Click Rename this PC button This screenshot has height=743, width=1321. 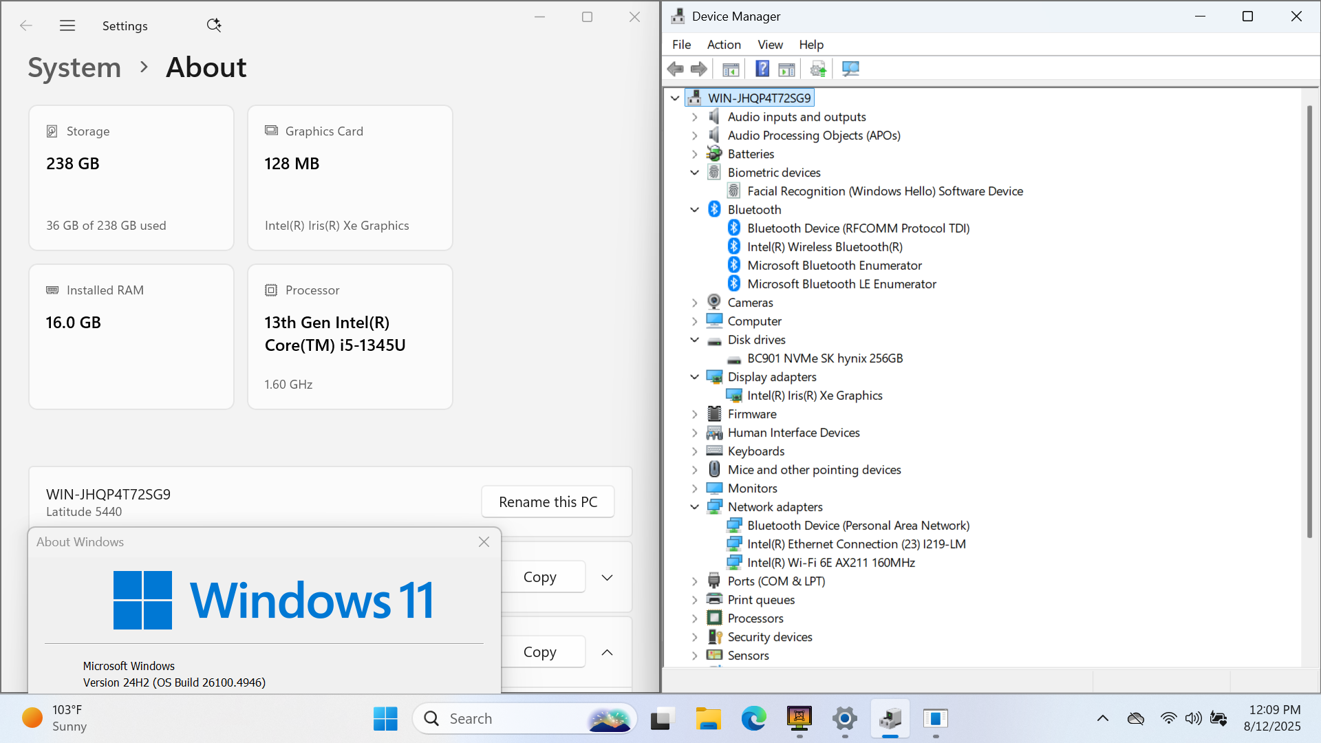click(548, 502)
